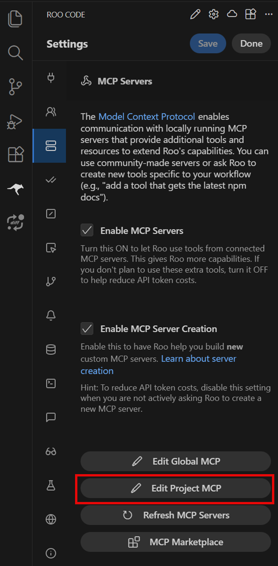This screenshot has width=278, height=566.
Task: Open the more actions ellipsis menu
Action: pos(269,14)
